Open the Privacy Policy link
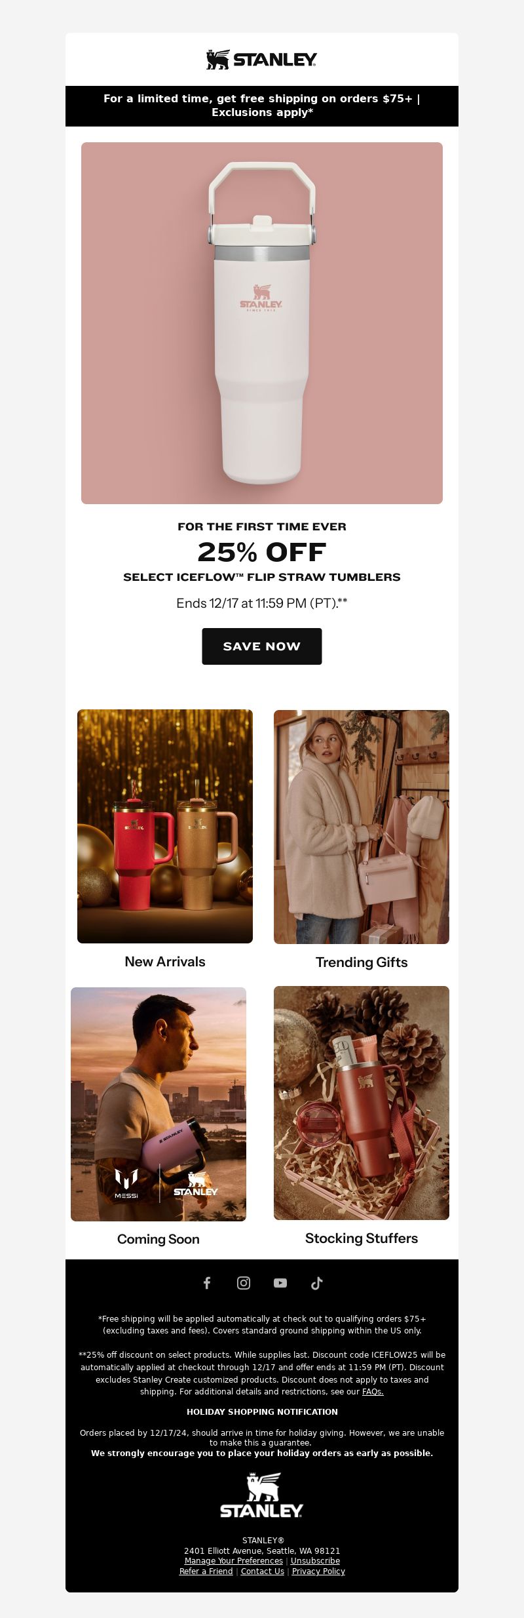The height and width of the screenshot is (1618, 524). point(318,1571)
